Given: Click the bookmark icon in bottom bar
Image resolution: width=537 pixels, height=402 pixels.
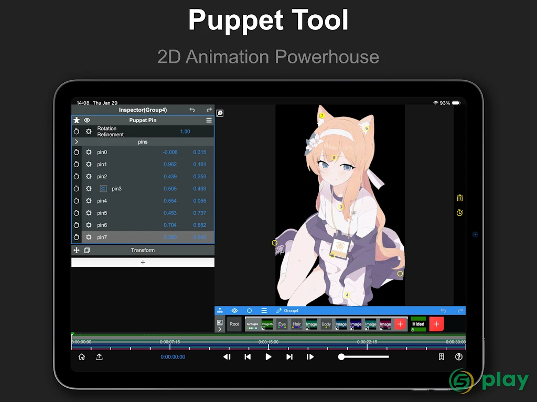Looking at the screenshot, I should [442, 357].
